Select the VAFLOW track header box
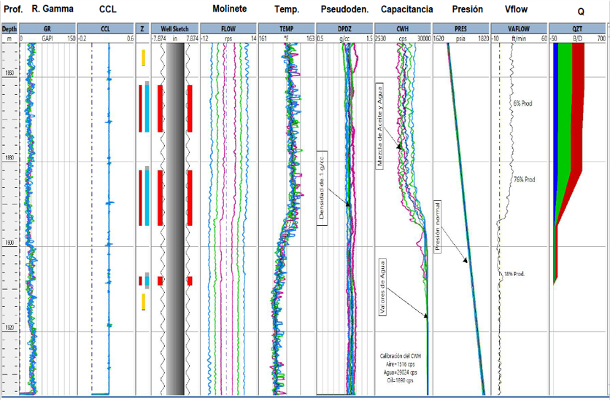This screenshot has height=400, width=610. (x=518, y=29)
